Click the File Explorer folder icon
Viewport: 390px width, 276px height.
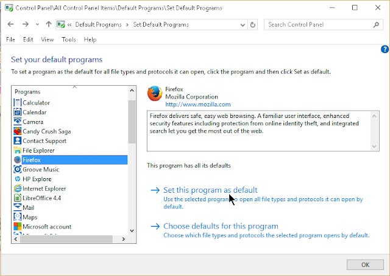[x=18, y=150]
